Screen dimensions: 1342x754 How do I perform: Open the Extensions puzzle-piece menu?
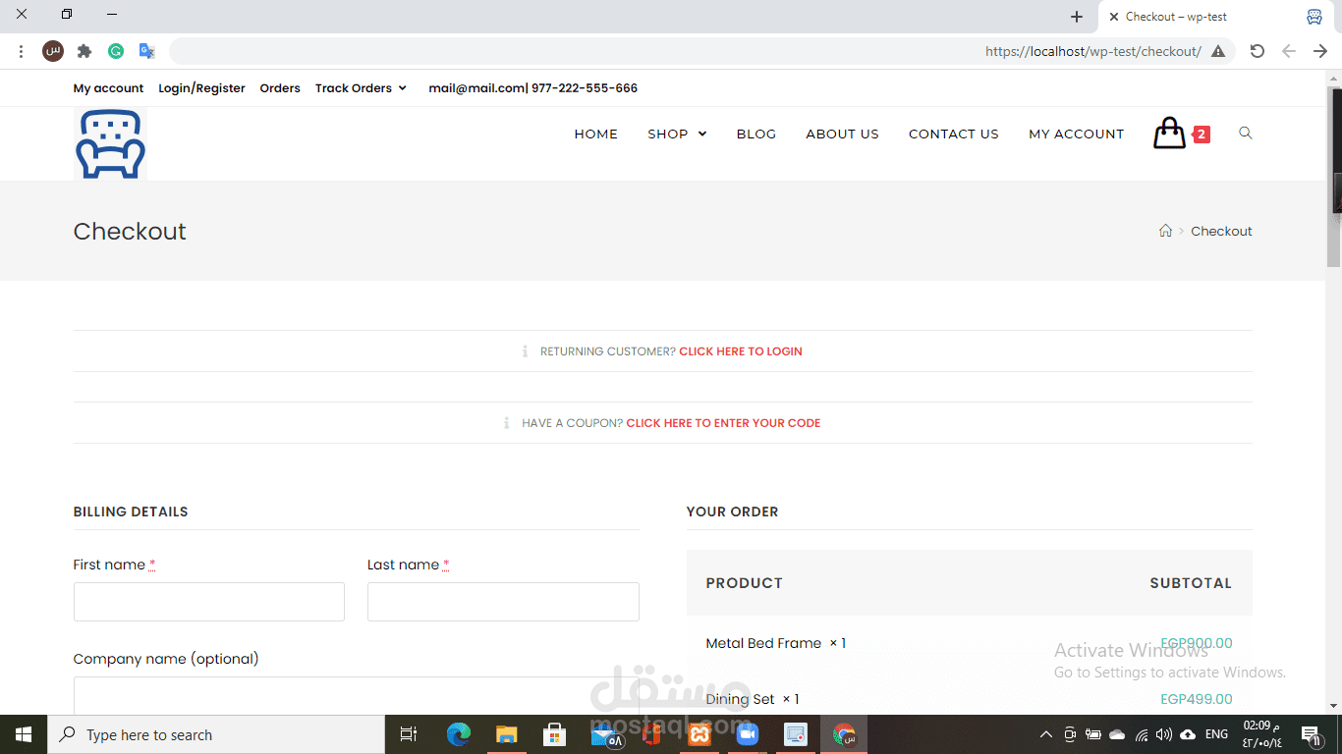coord(84,51)
